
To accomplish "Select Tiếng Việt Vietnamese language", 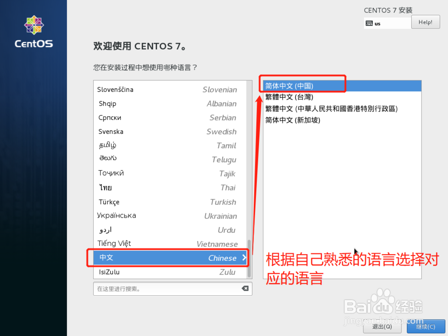I will 170,244.
